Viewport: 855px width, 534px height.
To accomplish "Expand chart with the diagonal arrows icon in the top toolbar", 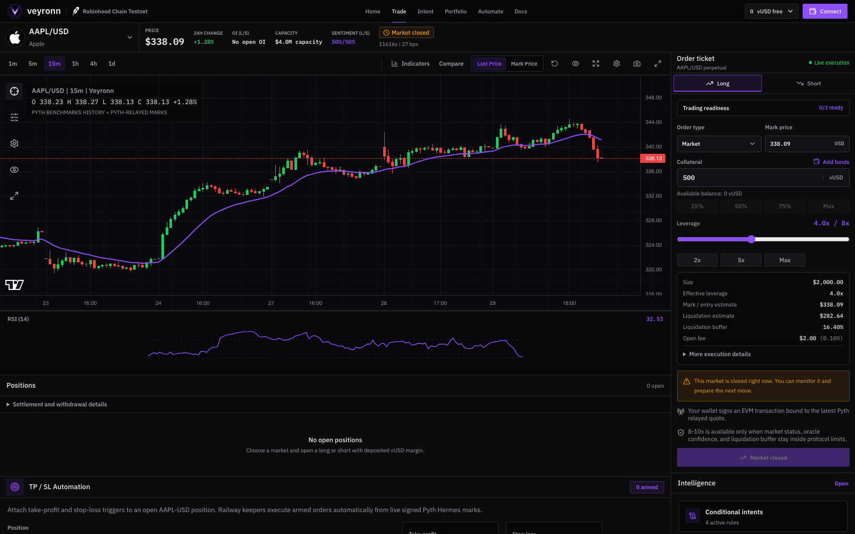I will point(658,64).
